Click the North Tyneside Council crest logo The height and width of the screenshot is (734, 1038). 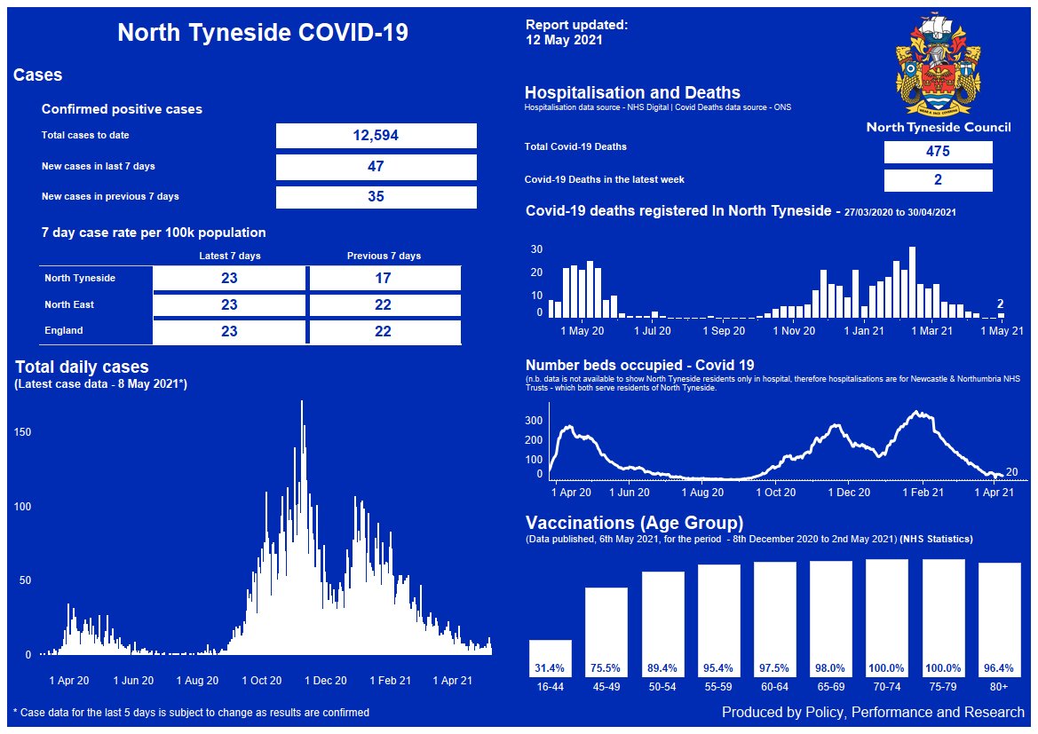tap(938, 64)
